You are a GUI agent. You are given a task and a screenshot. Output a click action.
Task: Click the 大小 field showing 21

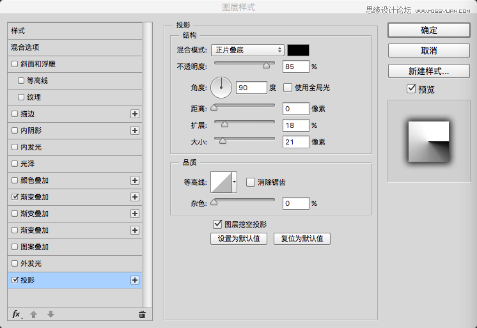pyautogui.click(x=296, y=142)
